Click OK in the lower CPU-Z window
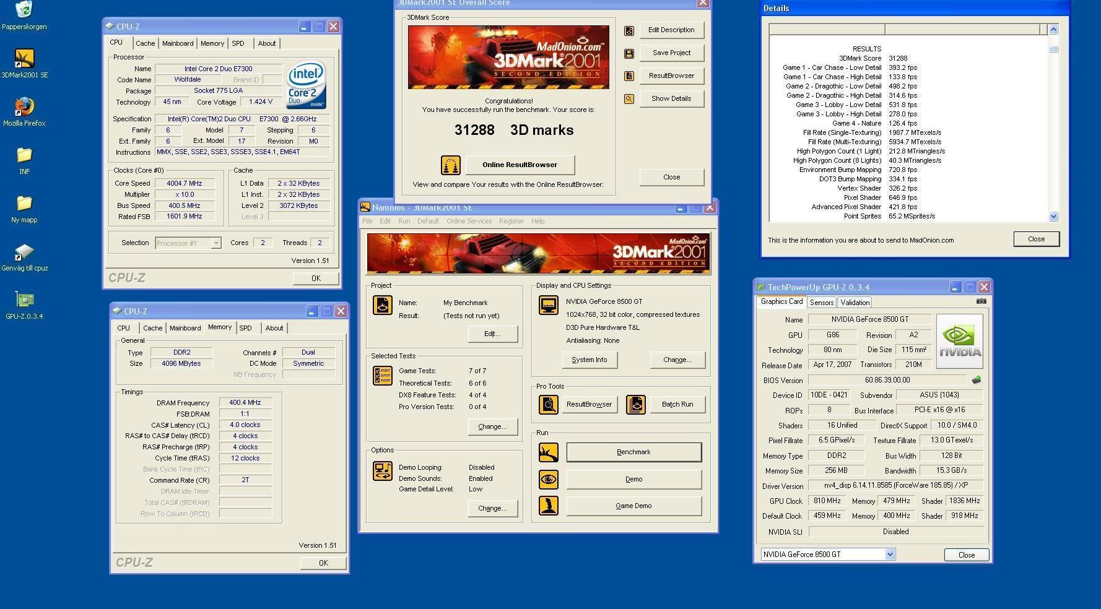This screenshot has width=1101, height=609. pyautogui.click(x=323, y=563)
